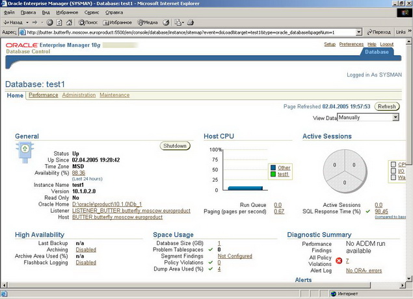Reload page using IE Refresh icon

coord(60,23)
